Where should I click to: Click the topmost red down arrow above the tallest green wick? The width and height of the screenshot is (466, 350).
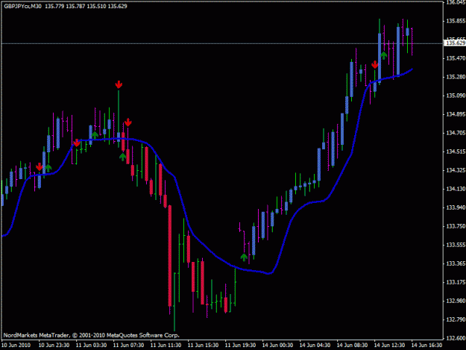(119, 84)
